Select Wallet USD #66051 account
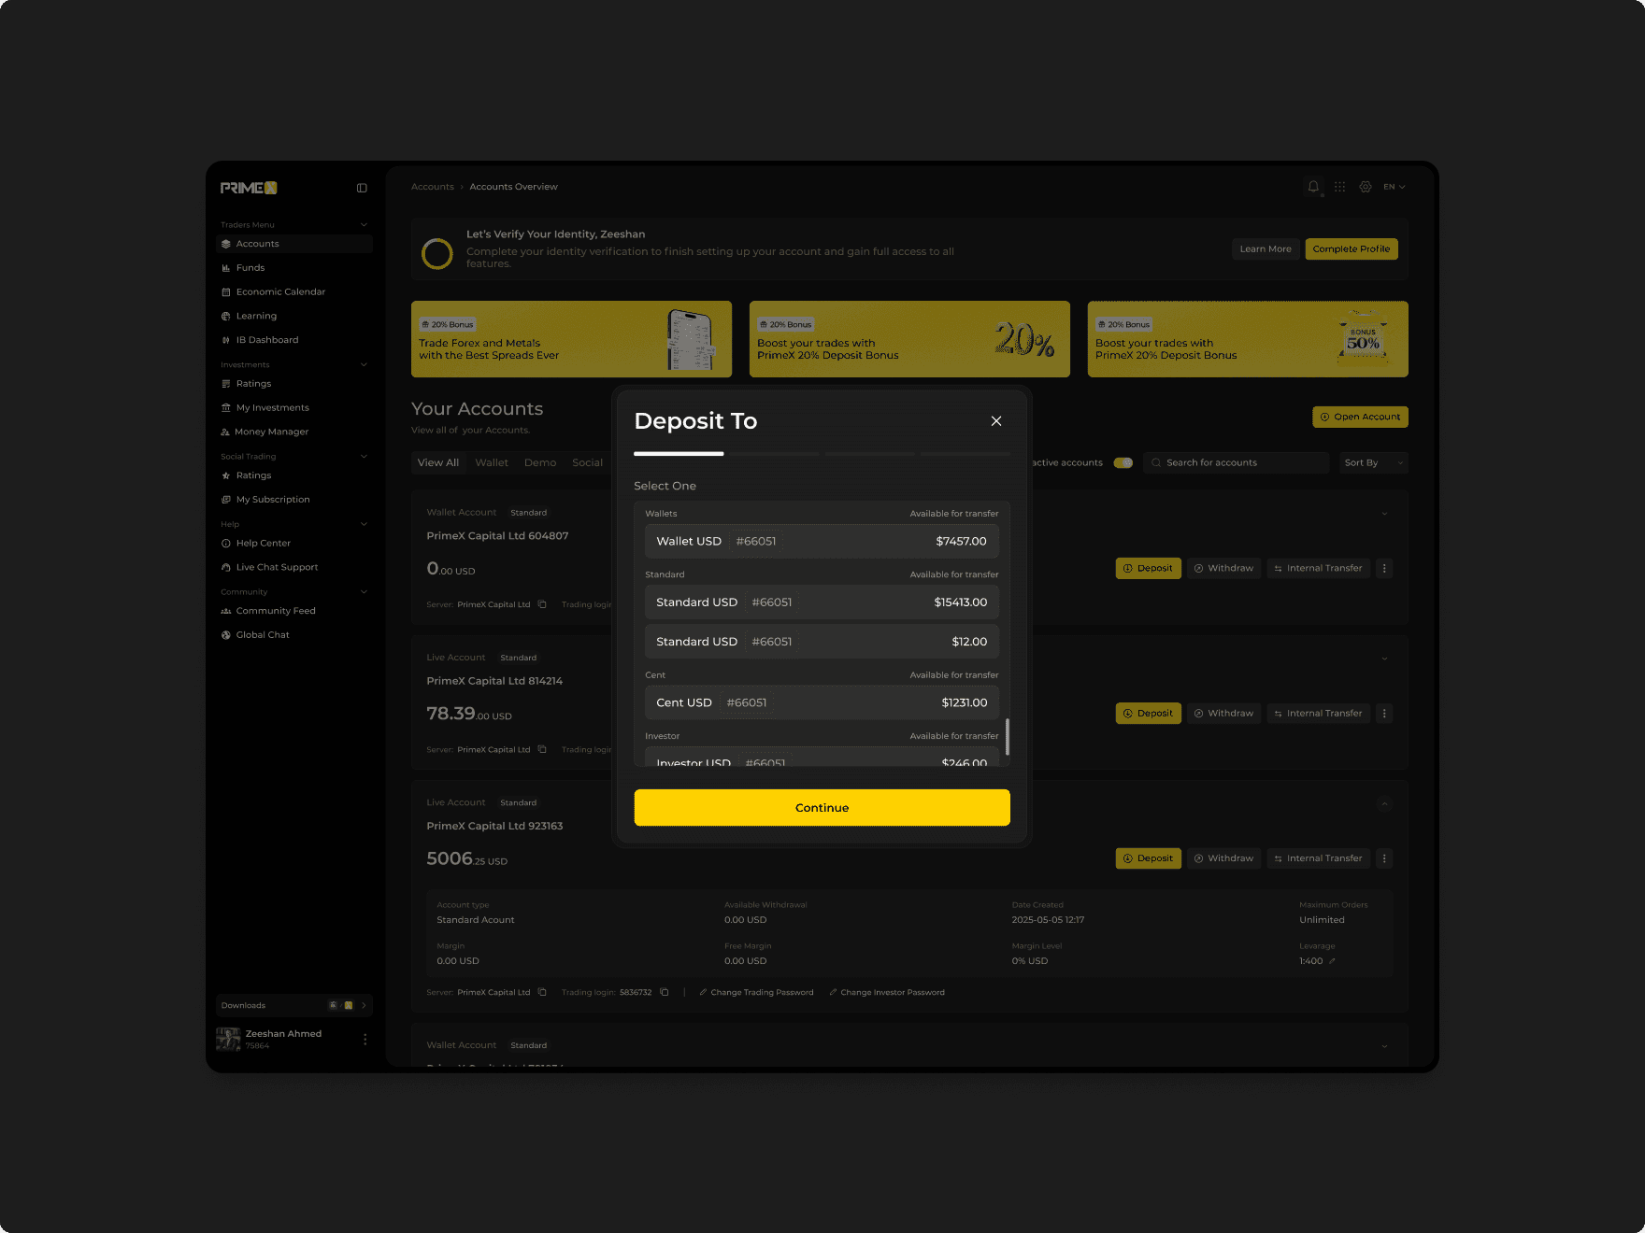 click(822, 541)
